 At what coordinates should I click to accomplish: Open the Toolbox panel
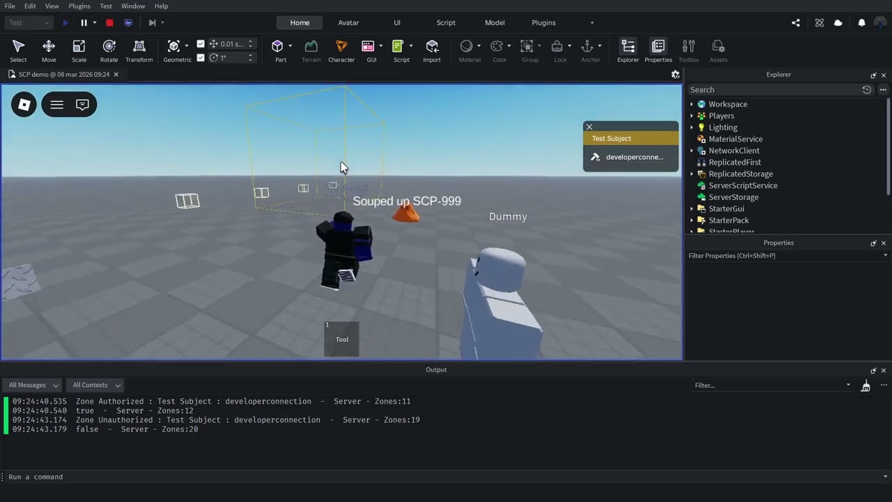click(689, 50)
